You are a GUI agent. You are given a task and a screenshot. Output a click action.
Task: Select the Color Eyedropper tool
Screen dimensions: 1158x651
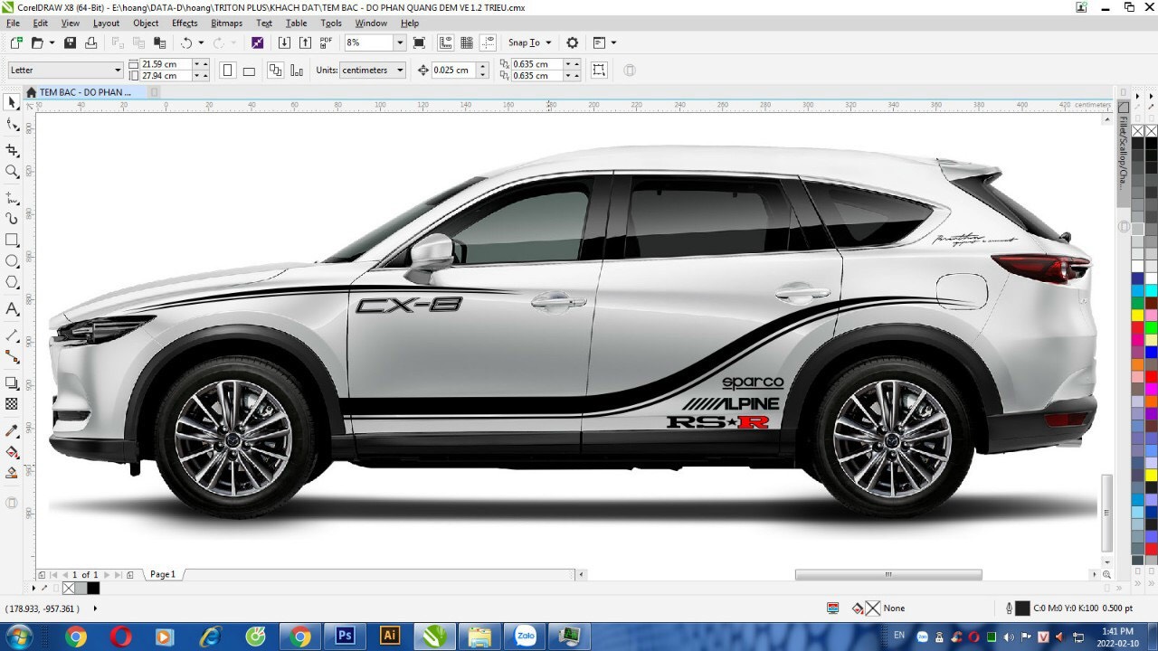(x=12, y=430)
